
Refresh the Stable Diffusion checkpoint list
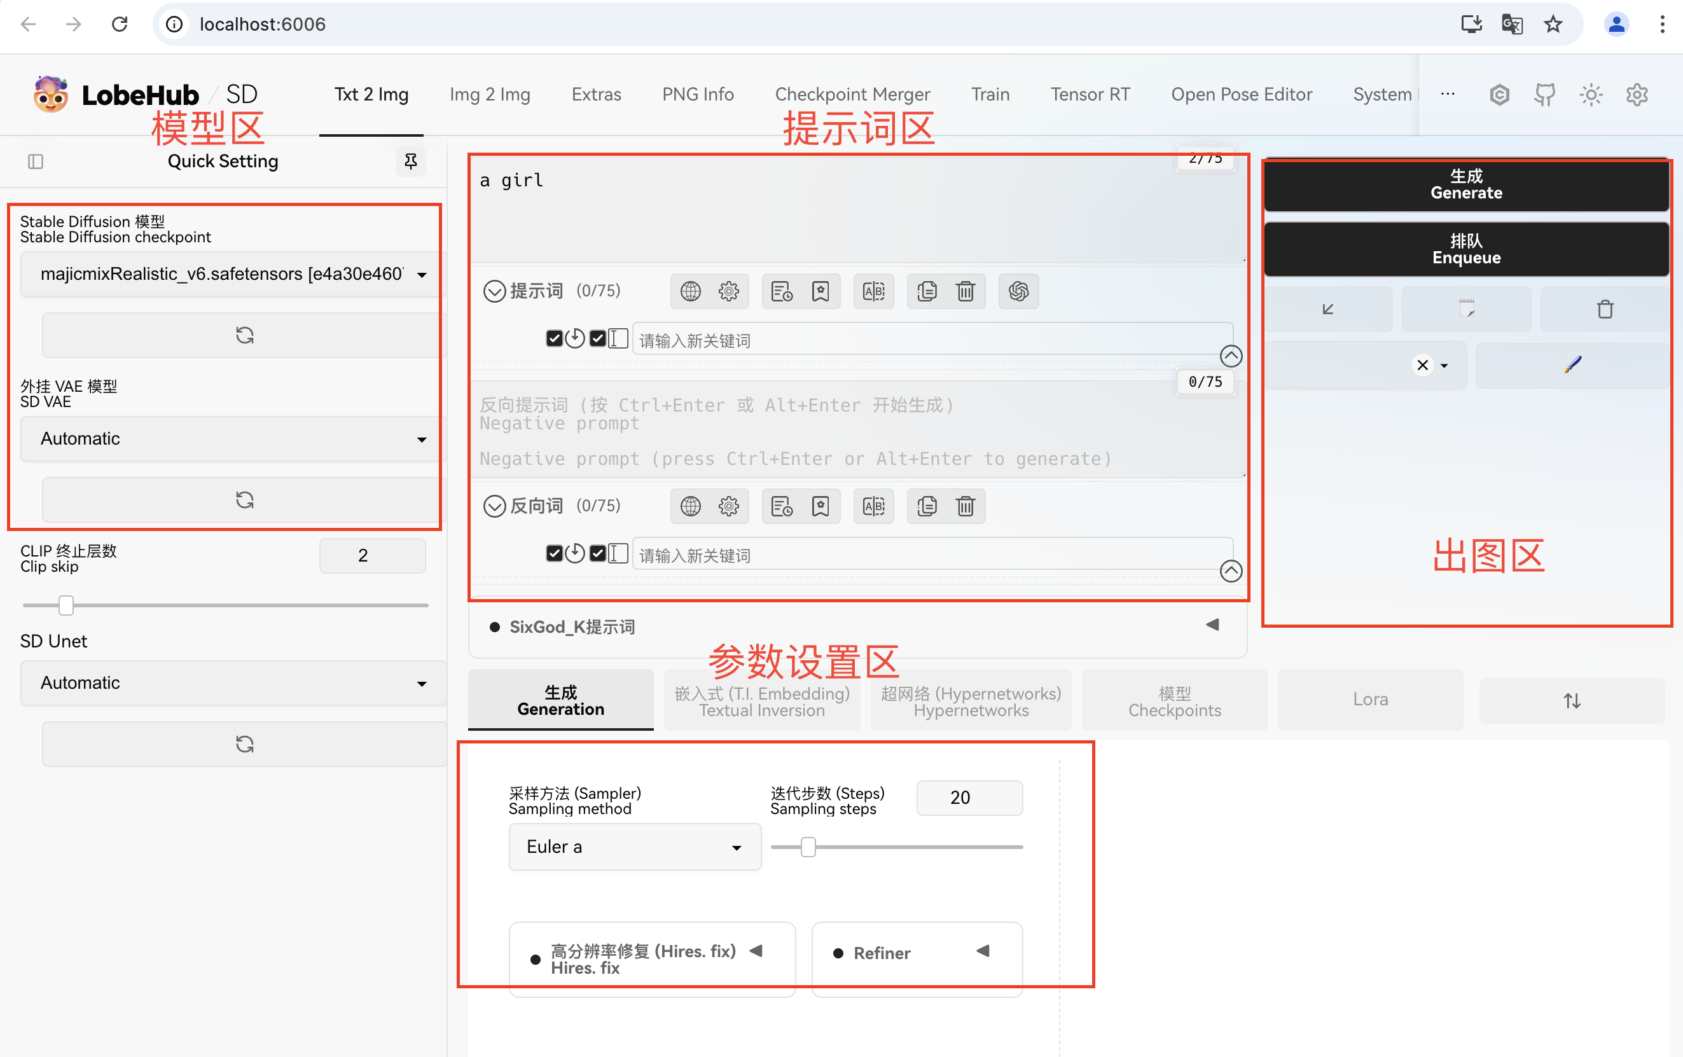(x=244, y=335)
